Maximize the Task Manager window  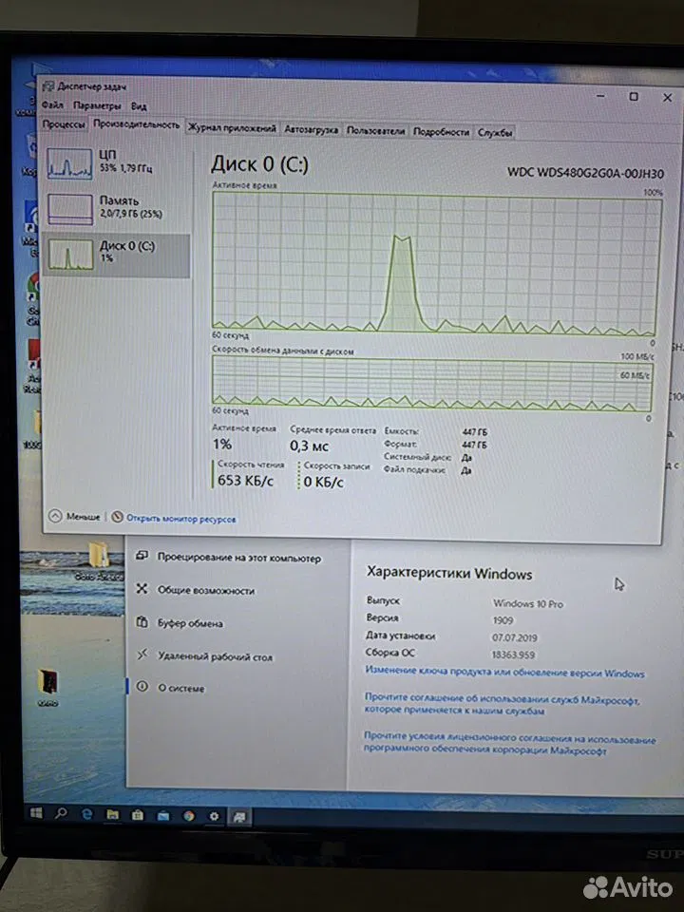coord(634,97)
